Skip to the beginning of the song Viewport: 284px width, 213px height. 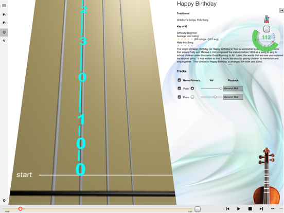227,209
